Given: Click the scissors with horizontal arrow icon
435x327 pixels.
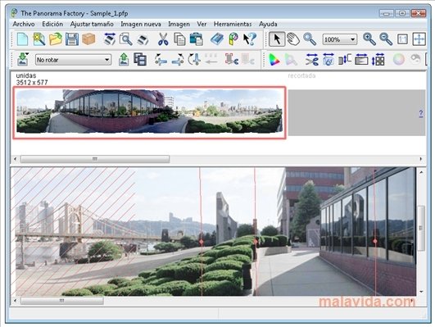Looking at the screenshot, I should (x=311, y=59).
